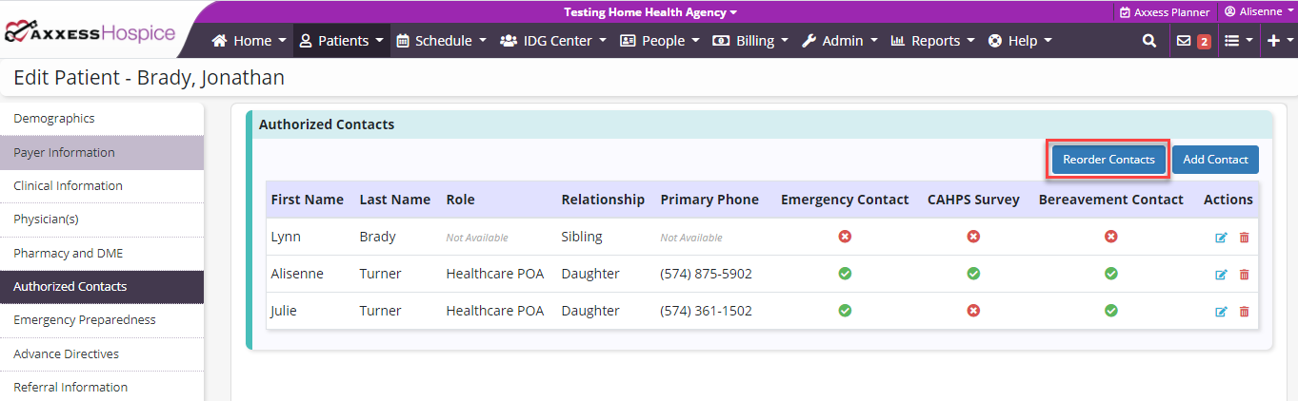Image resolution: width=1298 pixels, height=401 pixels.
Task: Delete Lynn Brady's contact entry
Action: pos(1244,238)
